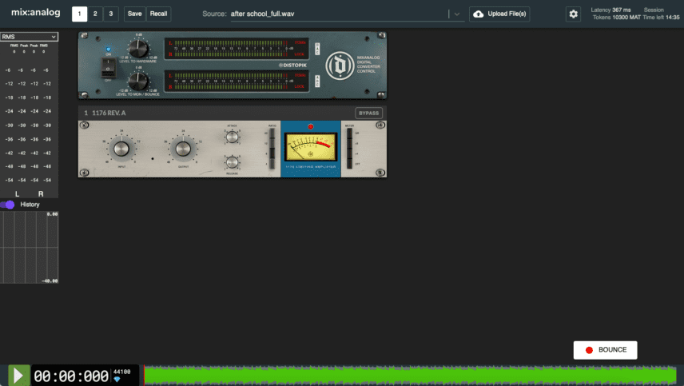Click the 1176 VU meter display
Image resolution: width=684 pixels, height=386 pixels.
coord(311,147)
